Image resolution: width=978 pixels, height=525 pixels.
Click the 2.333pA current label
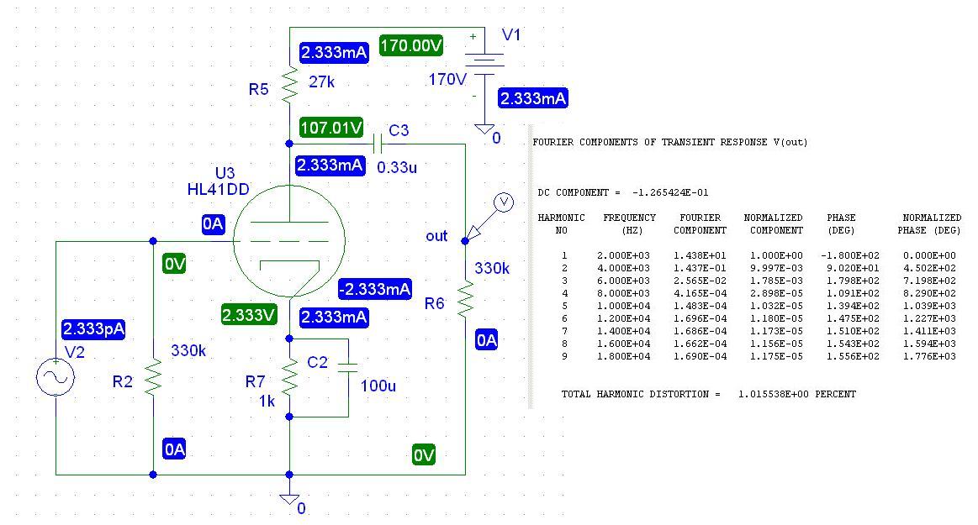click(x=93, y=328)
